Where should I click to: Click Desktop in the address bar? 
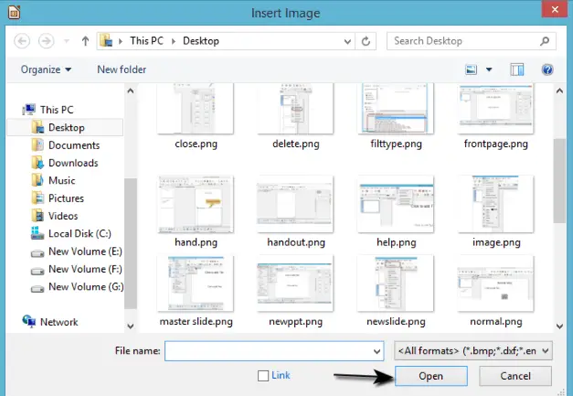coord(201,41)
